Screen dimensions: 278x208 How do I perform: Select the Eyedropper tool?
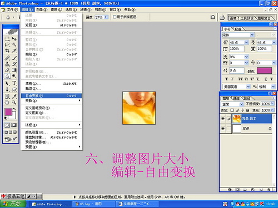(14, 97)
